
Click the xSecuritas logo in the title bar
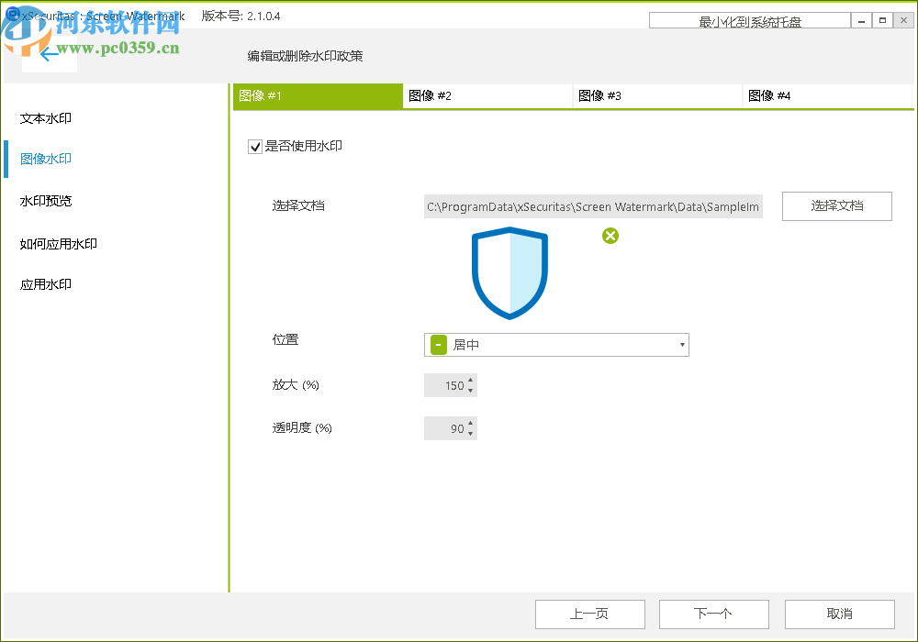coord(14,16)
